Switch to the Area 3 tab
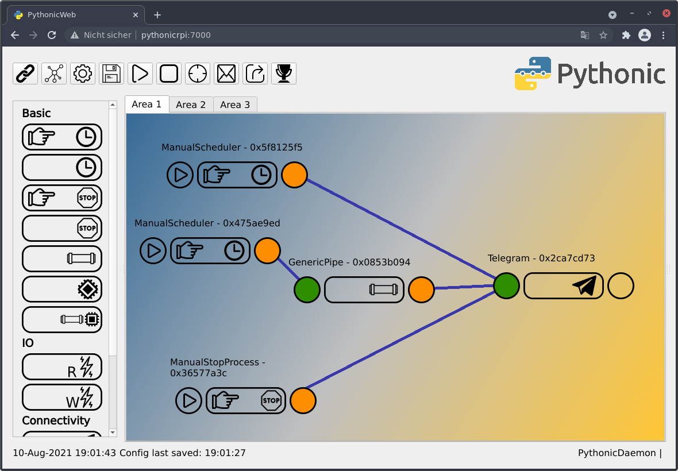Screen dimensions: 678x471 pos(235,105)
